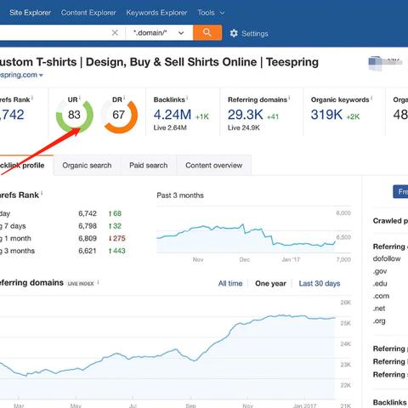Image resolution: width=408 pixels, height=408 pixels.
Task: Click the DR 67 gauge
Action: pyautogui.click(x=119, y=115)
